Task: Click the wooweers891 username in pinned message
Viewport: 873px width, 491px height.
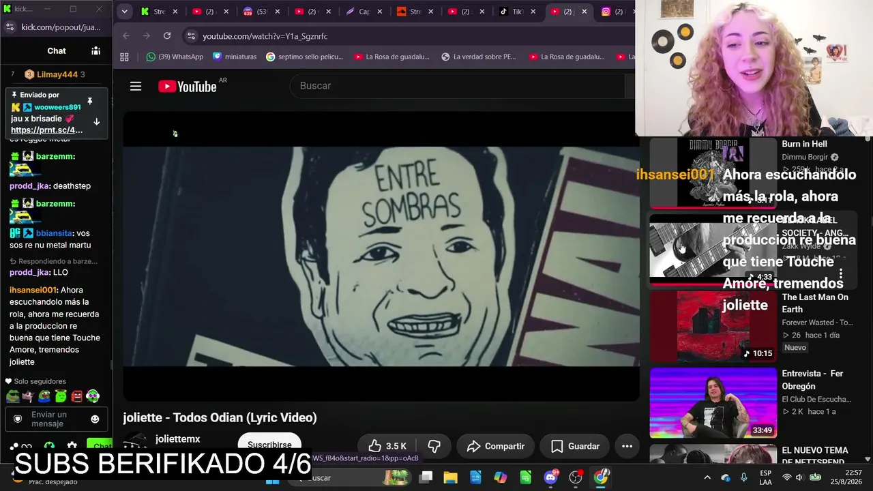Action: (57, 107)
